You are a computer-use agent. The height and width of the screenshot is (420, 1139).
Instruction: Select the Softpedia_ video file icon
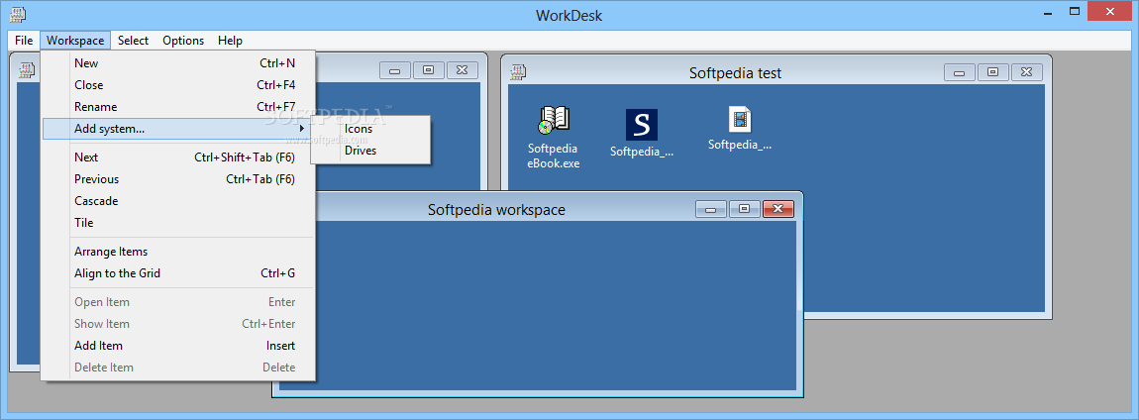click(x=740, y=129)
